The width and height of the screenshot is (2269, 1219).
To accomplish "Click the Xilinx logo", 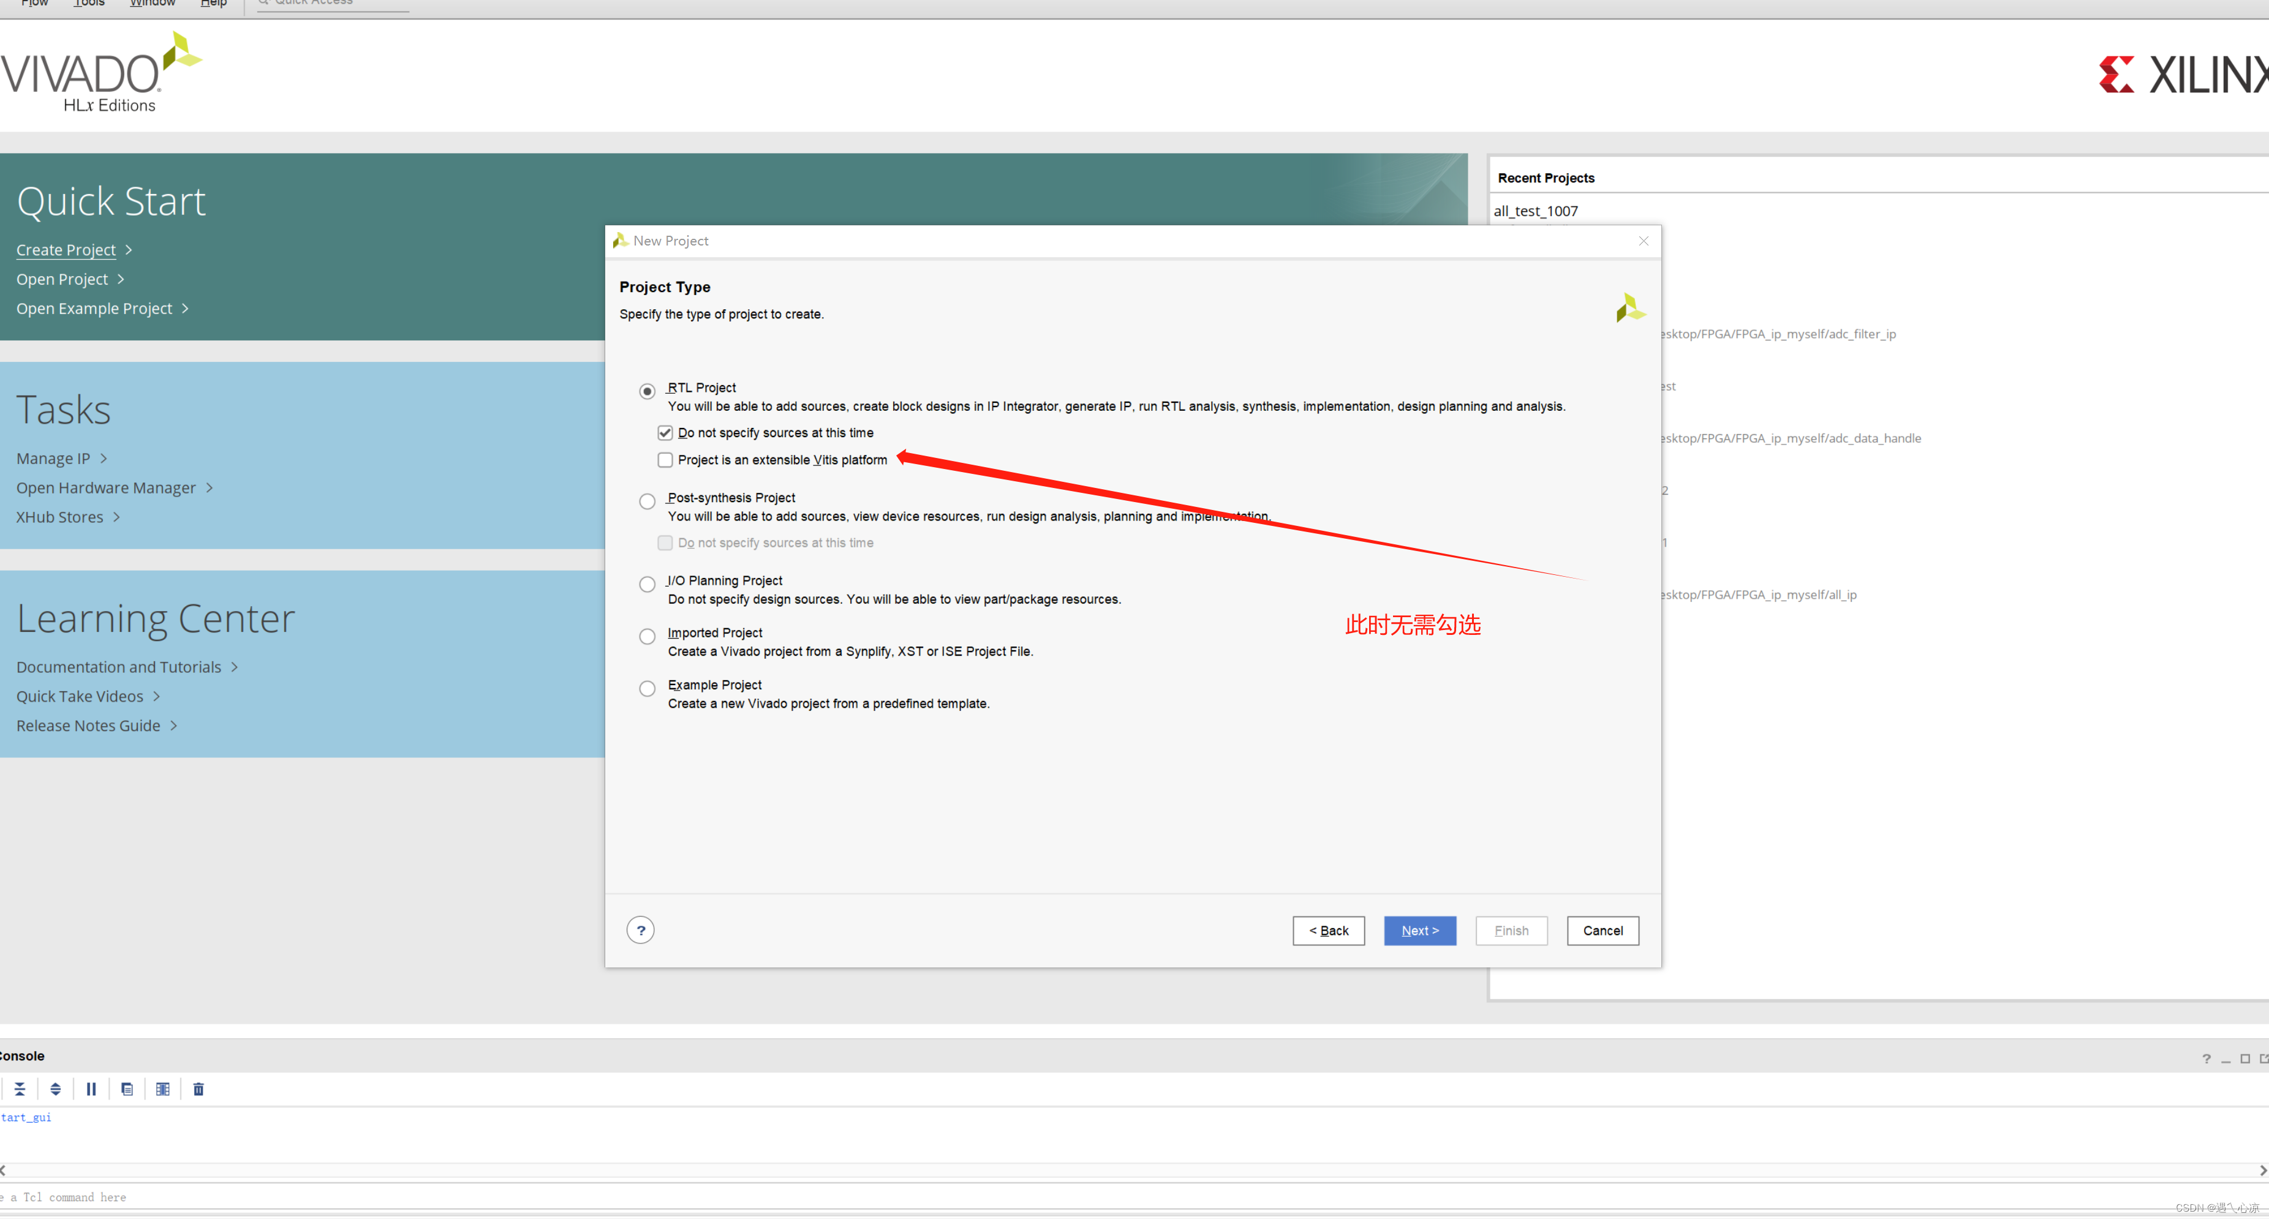I will click(2183, 75).
